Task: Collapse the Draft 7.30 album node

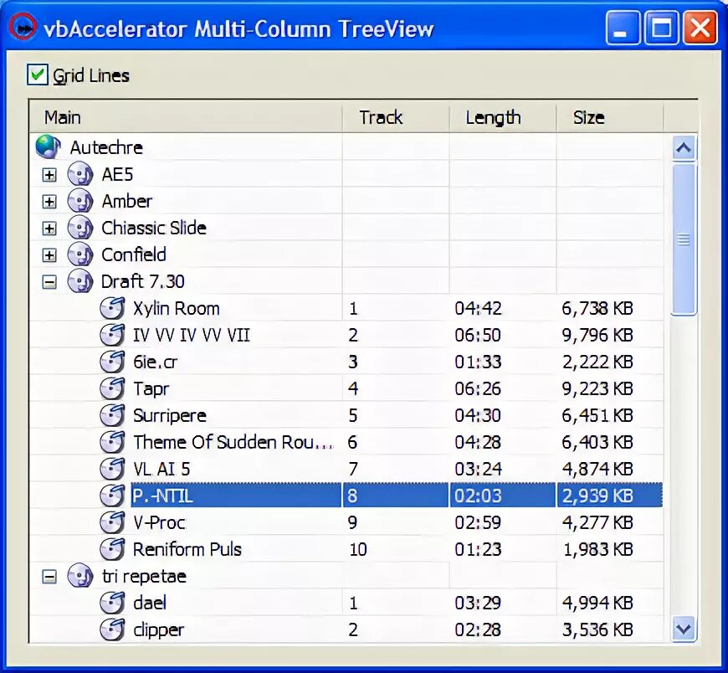Action: coord(49,282)
